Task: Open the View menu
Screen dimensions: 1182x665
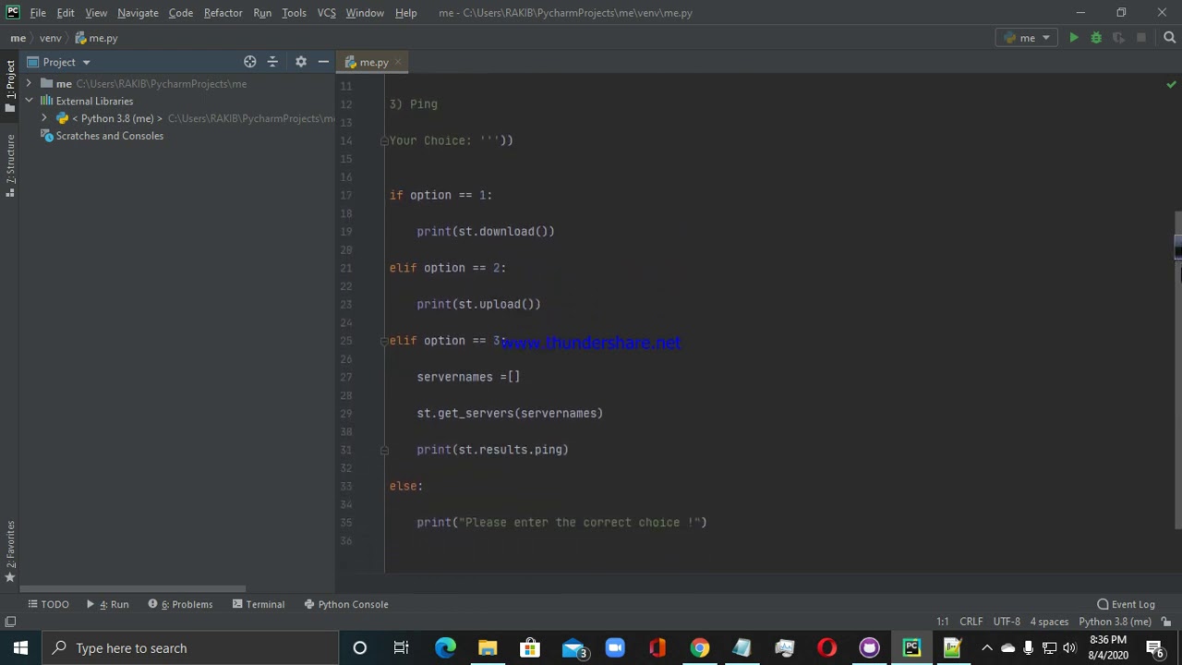Action: click(96, 13)
